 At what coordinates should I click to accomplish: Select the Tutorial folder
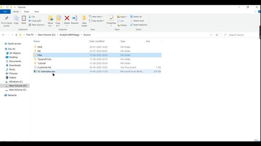[97, 63]
